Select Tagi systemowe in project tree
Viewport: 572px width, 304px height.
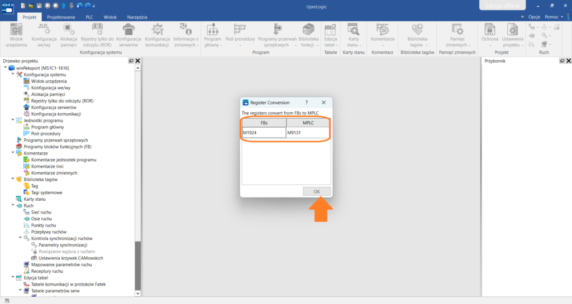[47, 192]
